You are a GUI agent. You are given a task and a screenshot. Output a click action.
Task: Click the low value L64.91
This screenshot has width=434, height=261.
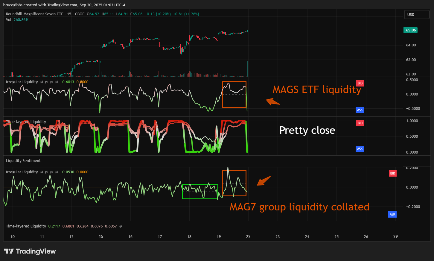coord(122,14)
